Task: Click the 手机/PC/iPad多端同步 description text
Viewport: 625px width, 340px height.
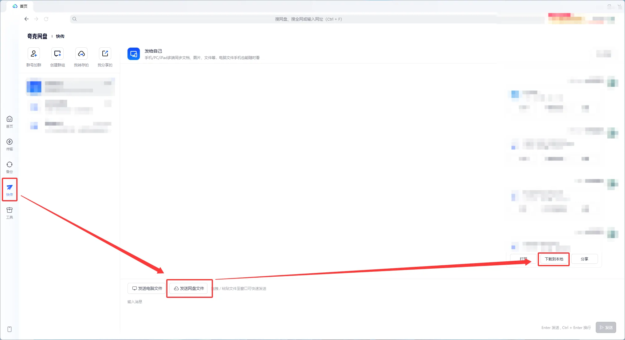Action: (x=202, y=58)
